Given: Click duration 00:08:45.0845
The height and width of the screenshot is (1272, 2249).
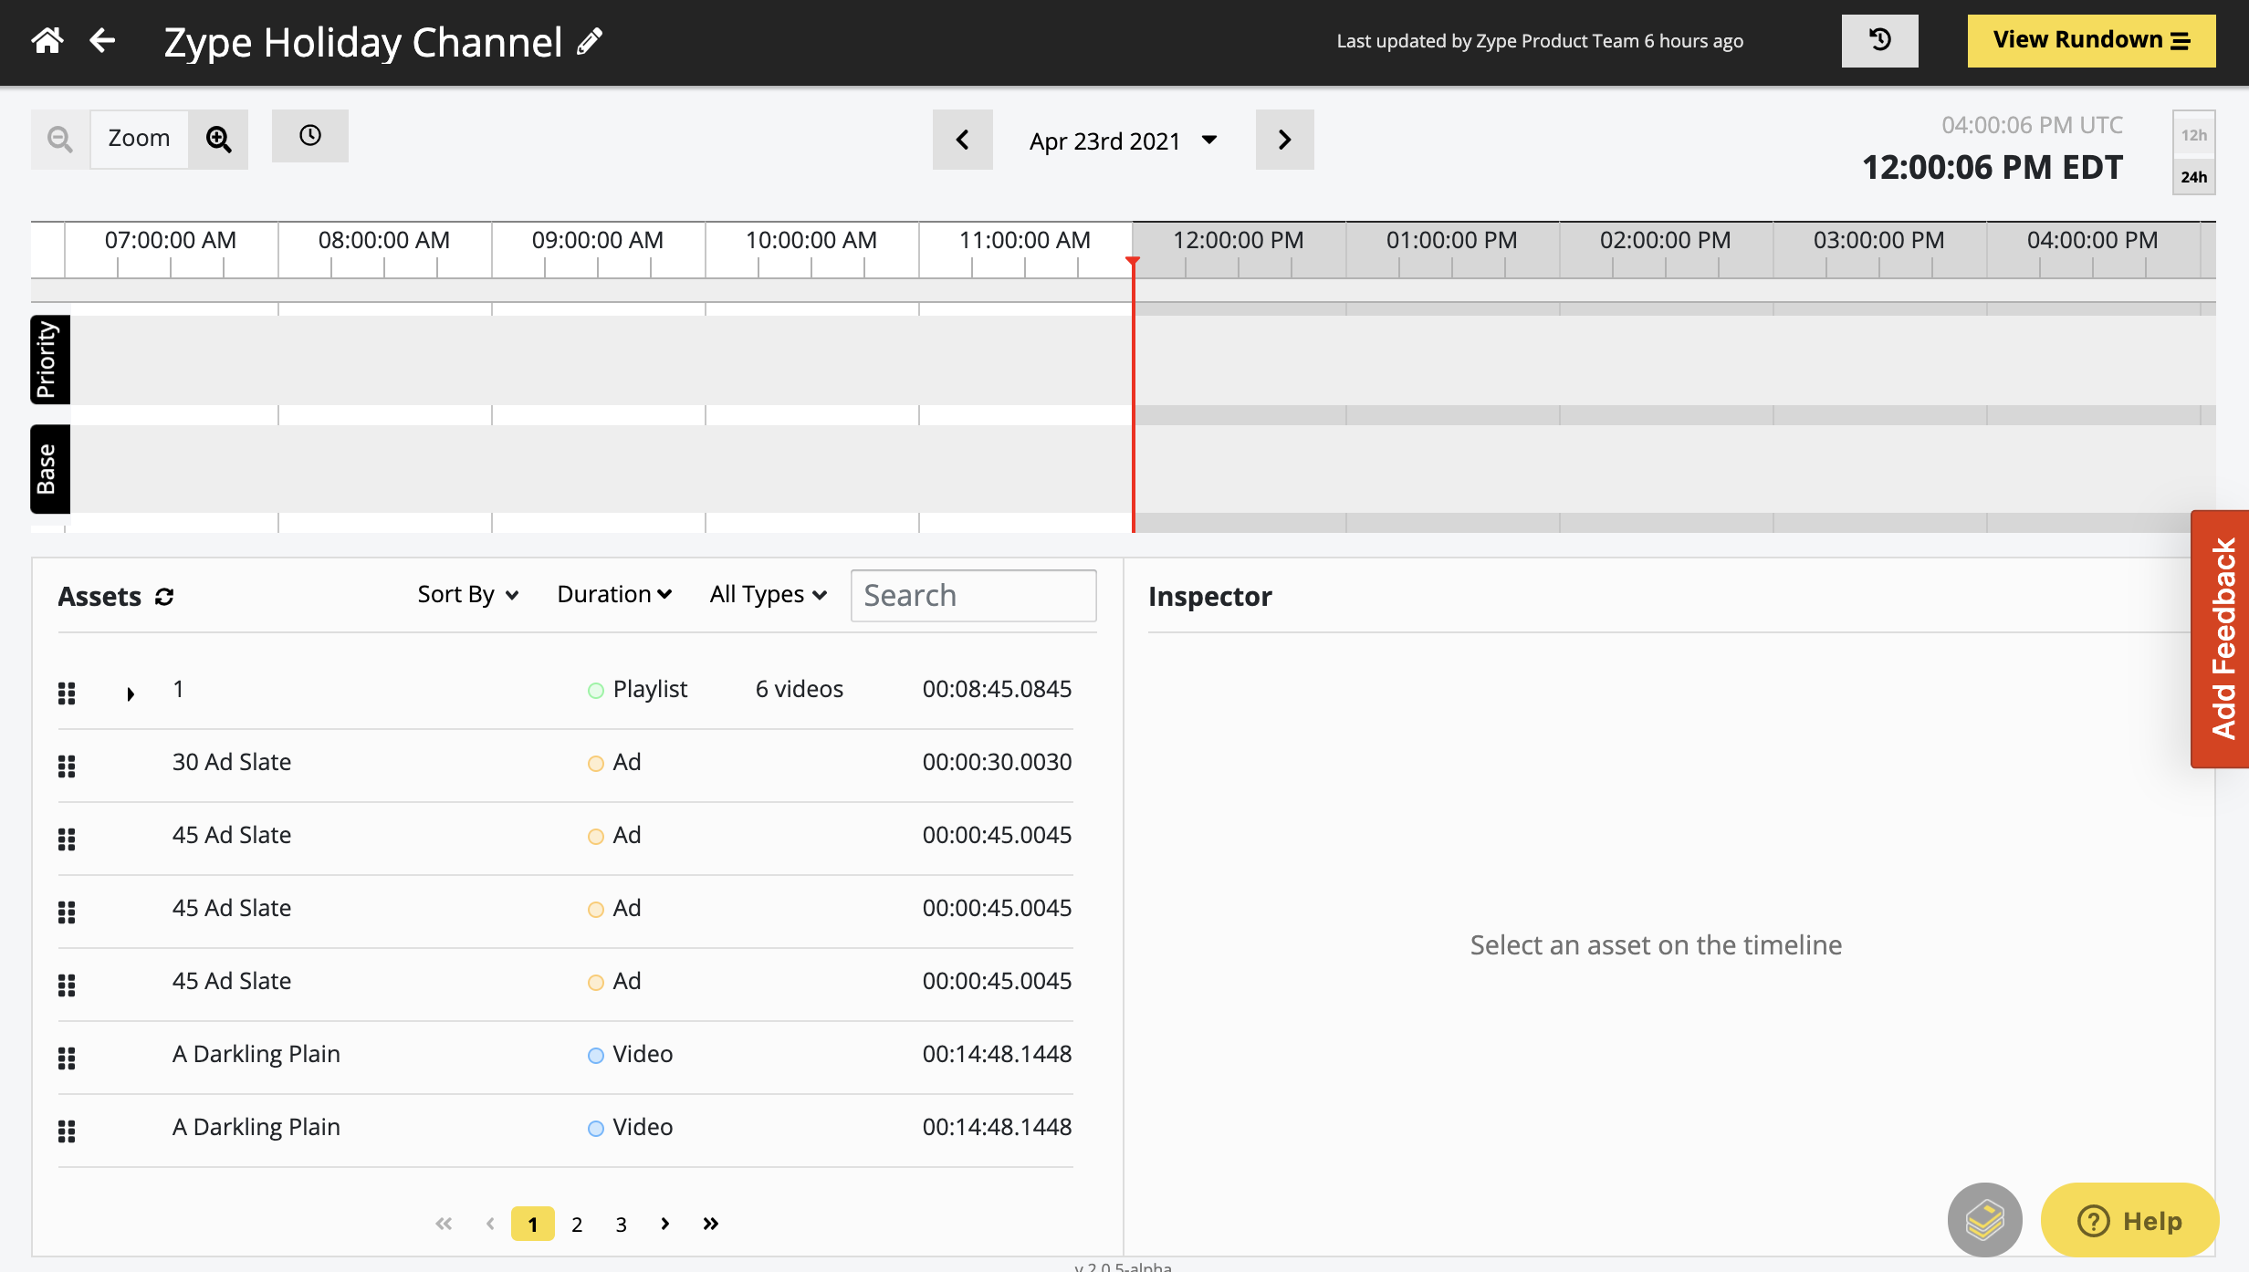Looking at the screenshot, I should pos(997,689).
